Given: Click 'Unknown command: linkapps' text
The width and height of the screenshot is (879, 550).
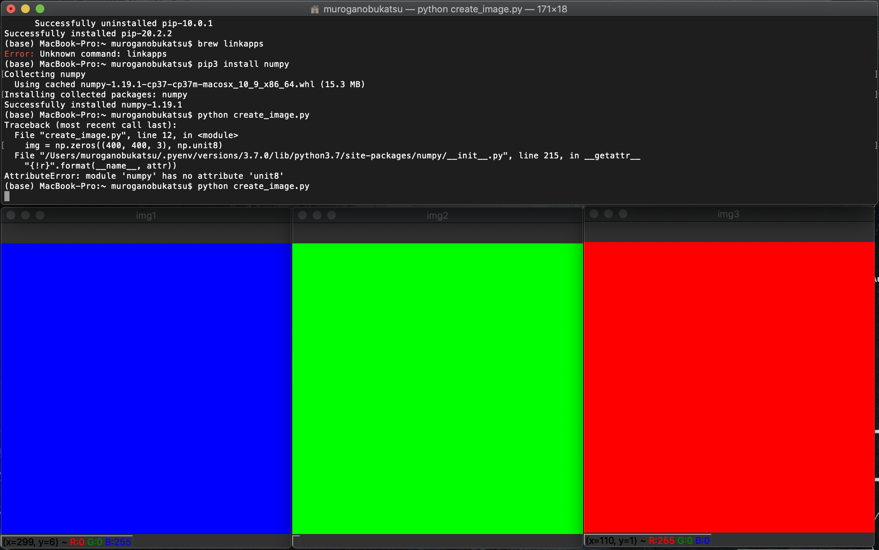Looking at the screenshot, I should 103,54.
